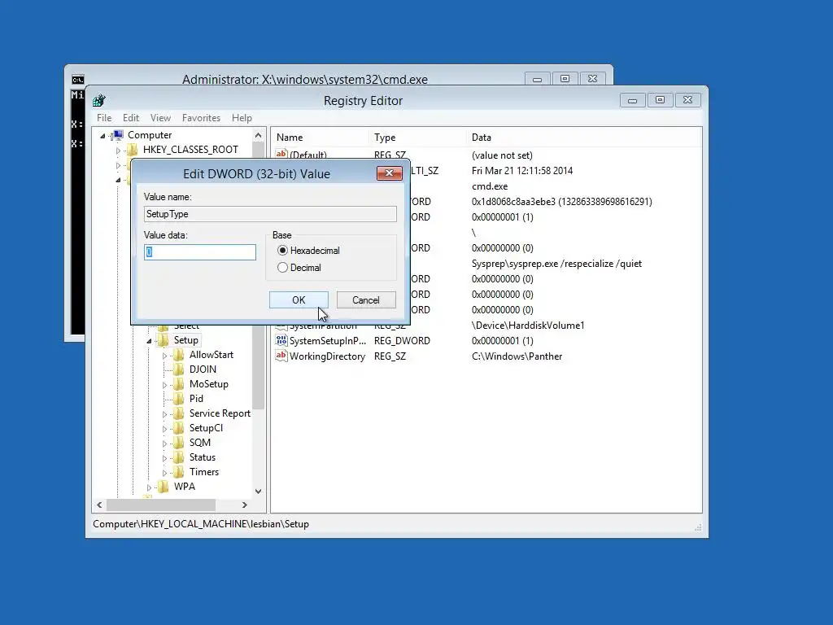Screen dimensions: 833x625
Task: Open the File menu
Action: (x=104, y=118)
